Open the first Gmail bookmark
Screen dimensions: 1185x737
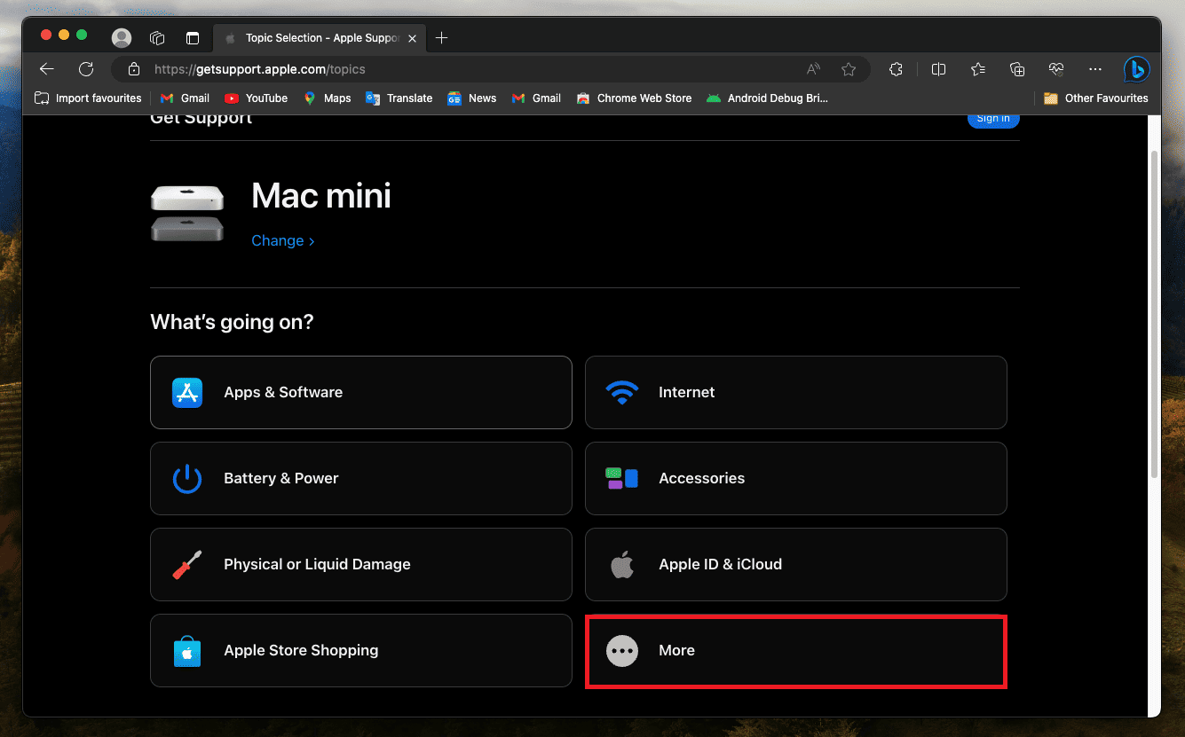[185, 98]
